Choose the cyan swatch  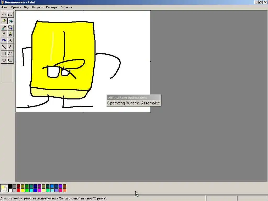pos(31,190)
